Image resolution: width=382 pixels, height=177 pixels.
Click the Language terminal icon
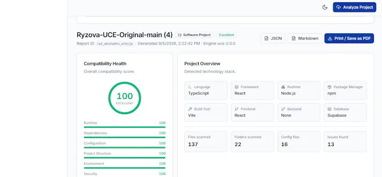(x=190, y=87)
